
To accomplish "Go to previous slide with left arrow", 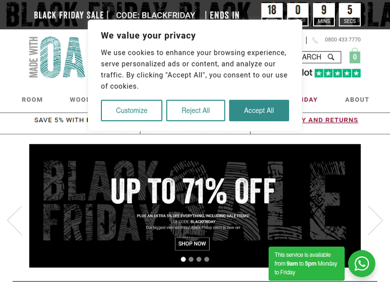I will coord(15,220).
